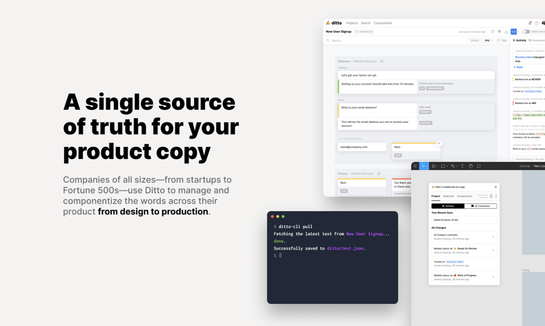Select the Hand tool in the Figma toolbar
Screen dimensions: 545x326
471,166
